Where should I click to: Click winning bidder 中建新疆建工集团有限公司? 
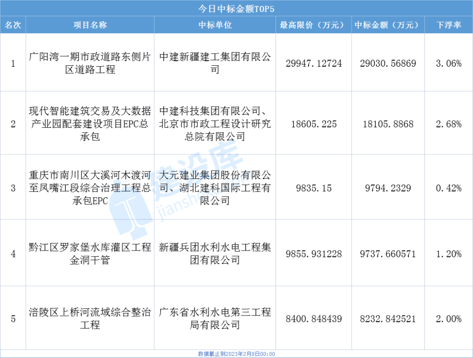(x=215, y=63)
